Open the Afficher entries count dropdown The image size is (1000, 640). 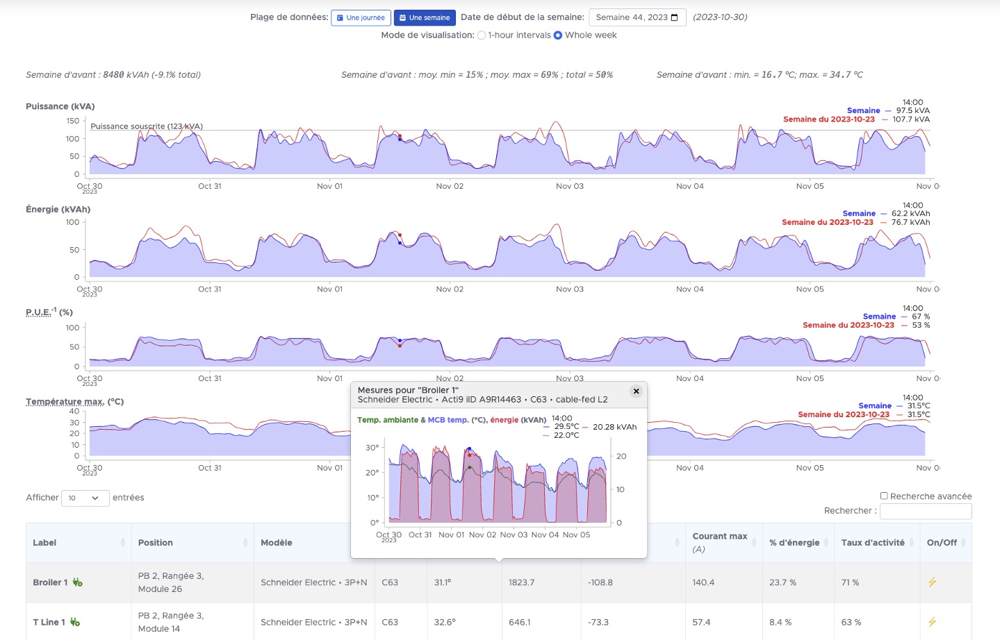[85, 498]
